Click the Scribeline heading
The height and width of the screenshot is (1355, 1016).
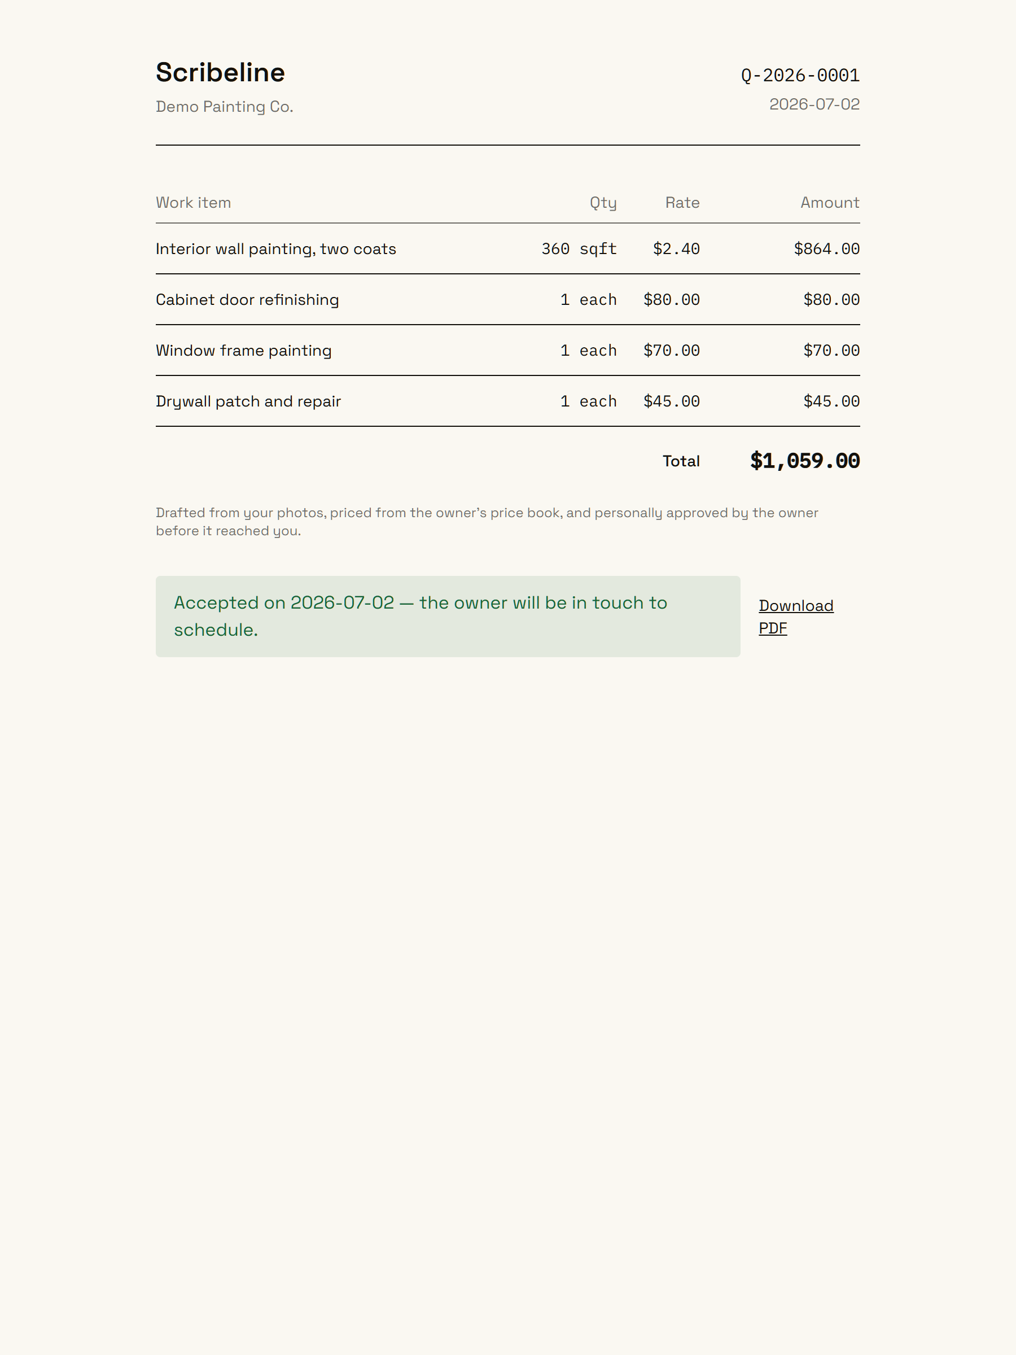tap(221, 72)
